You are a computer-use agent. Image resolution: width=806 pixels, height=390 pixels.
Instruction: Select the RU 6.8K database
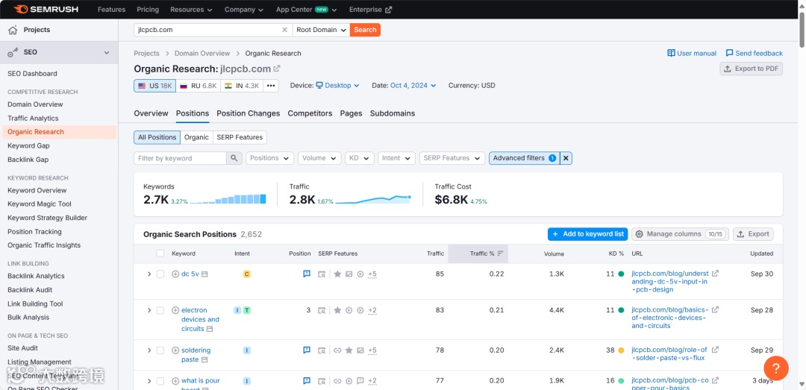tap(198, 86)
